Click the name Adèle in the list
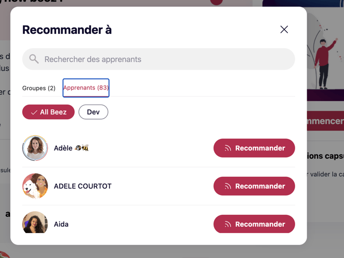The image size is (344, 258). (63, 148)
